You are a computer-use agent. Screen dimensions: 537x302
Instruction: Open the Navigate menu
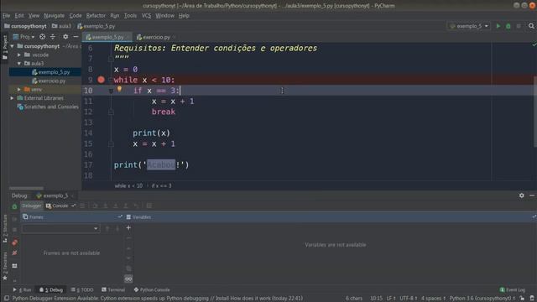coord(54,15)
